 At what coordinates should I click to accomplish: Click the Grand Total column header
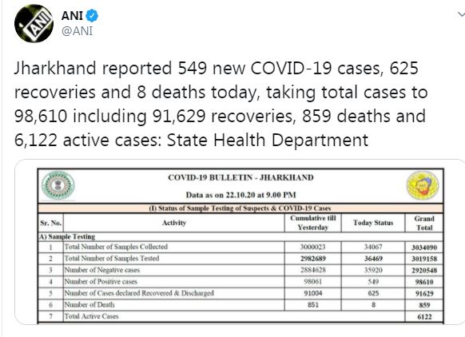pyautogui.click(x=424, y=223)
